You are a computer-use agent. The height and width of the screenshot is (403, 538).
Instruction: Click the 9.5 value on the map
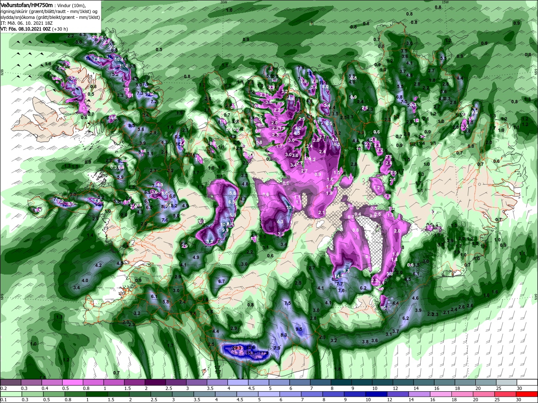click(x=299, y=329)
